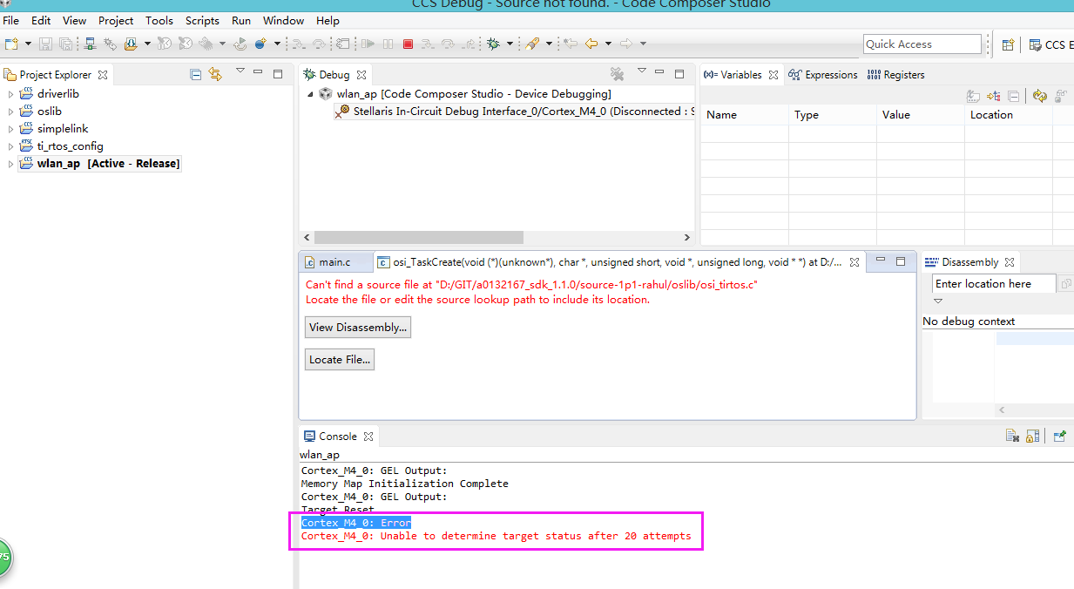Open the Scripts menu
Screen dimensions: 1074x589
point(202,20)
